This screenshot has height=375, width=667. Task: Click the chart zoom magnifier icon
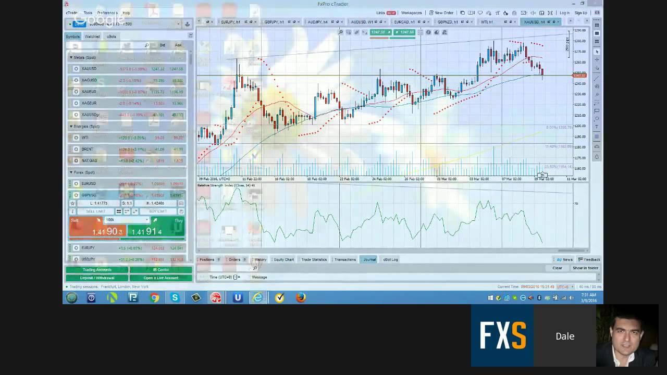coord(341,32)
